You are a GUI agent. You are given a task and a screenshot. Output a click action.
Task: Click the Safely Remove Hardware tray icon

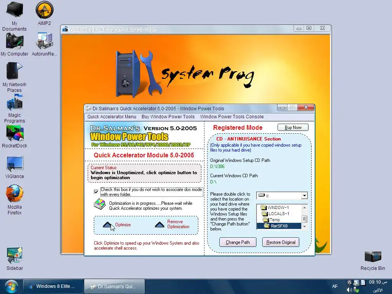pyautogui.click(x=356, y=290)
